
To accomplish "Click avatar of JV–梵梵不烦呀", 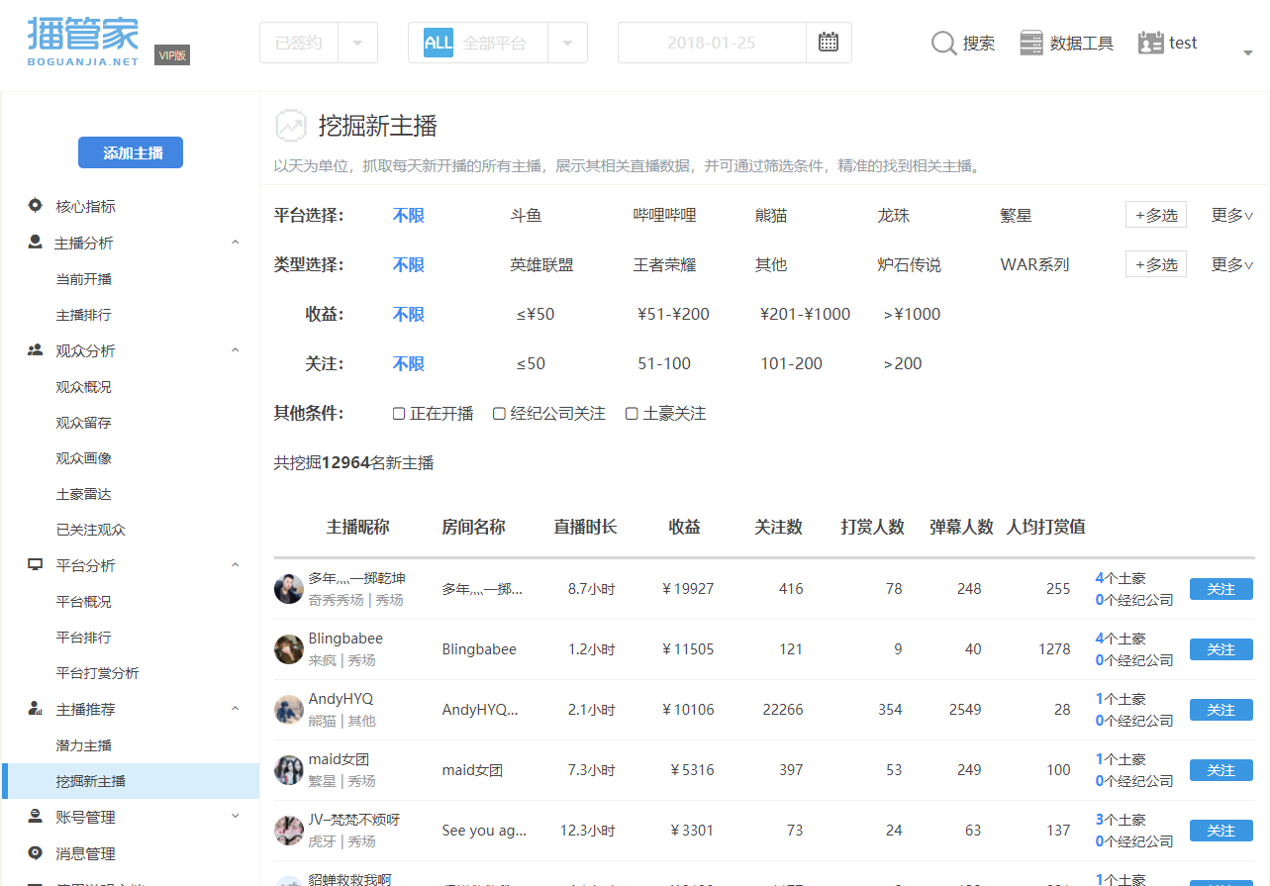I will coord(289,831).
